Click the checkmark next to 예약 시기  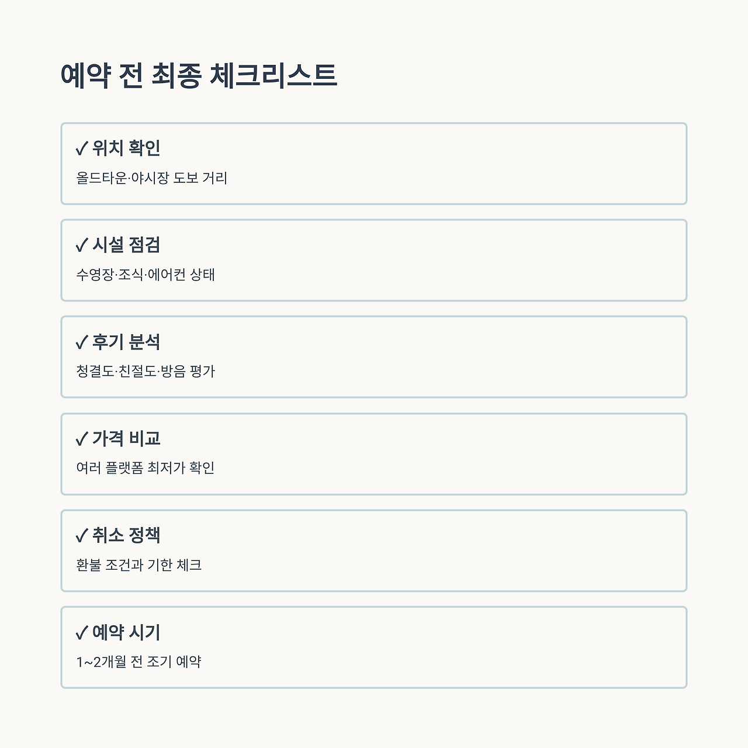coord(82,633)
